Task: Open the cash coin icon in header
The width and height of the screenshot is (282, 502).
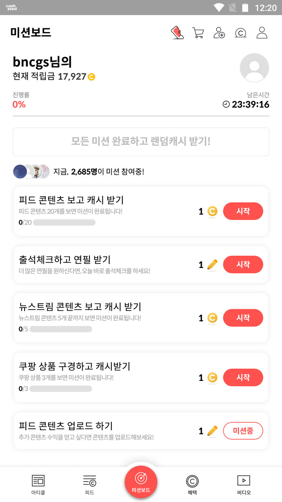Action: pyautogui.click(x=241, y=33)
